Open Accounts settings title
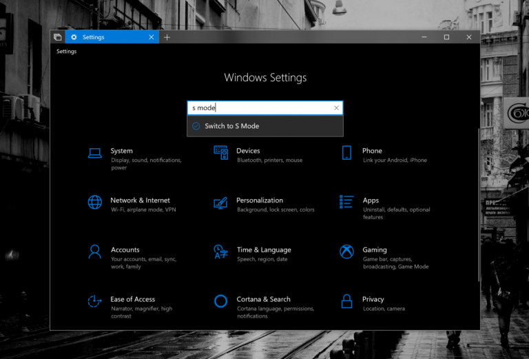This screenshot has width=529, height=359. coord(125,250)
